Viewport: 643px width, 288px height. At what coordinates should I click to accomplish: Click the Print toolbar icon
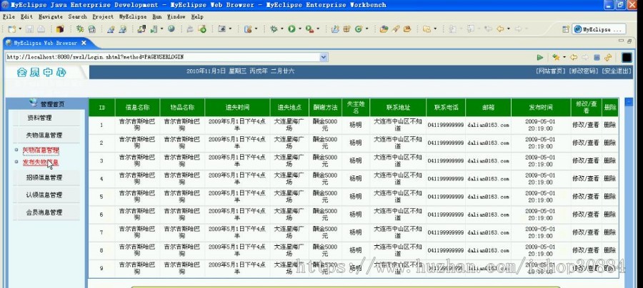(41, 29)
